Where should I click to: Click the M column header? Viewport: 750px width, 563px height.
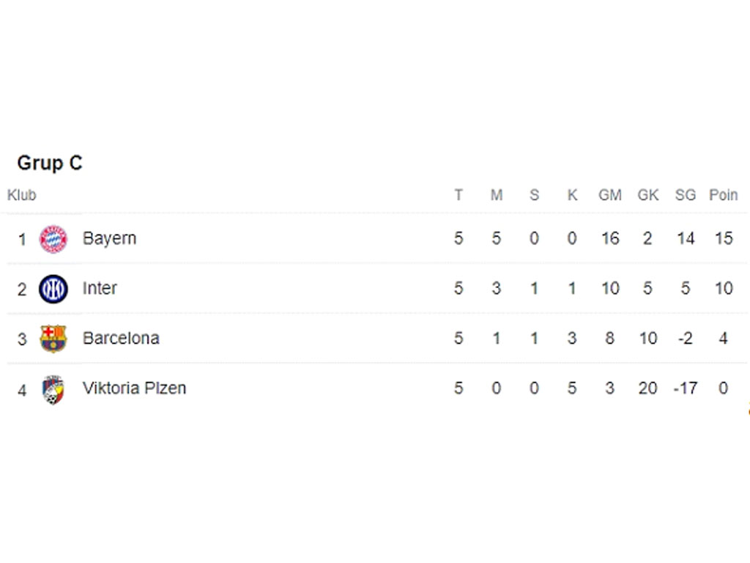coord(497,195)
